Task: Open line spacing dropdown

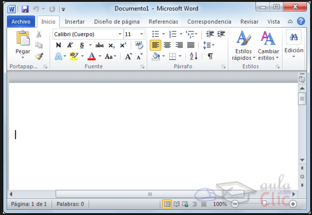Action: click(209, 45)
